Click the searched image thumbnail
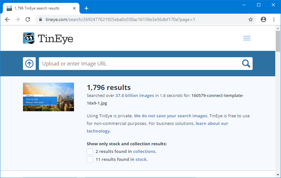 [48, 97]
